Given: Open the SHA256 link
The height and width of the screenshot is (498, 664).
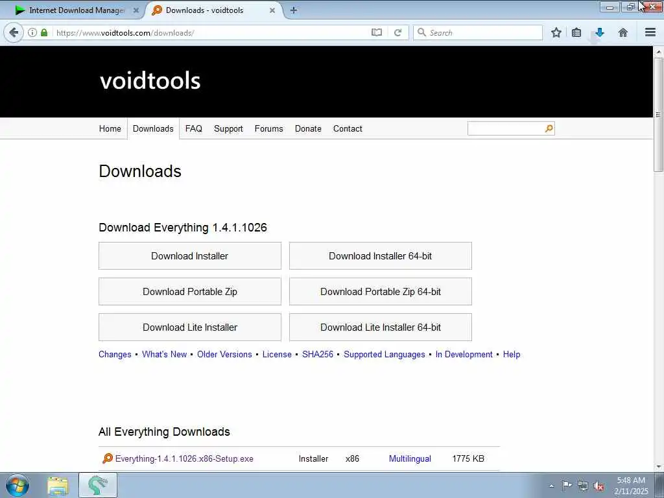Looking at the screenshot, I should [318, 354].
